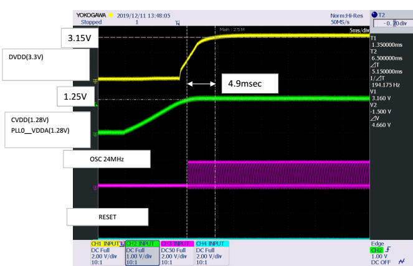The width and height of the screenshot is (413, 266).
Task: Click the trigger position marker above the graticule
Action: point(178,23)
